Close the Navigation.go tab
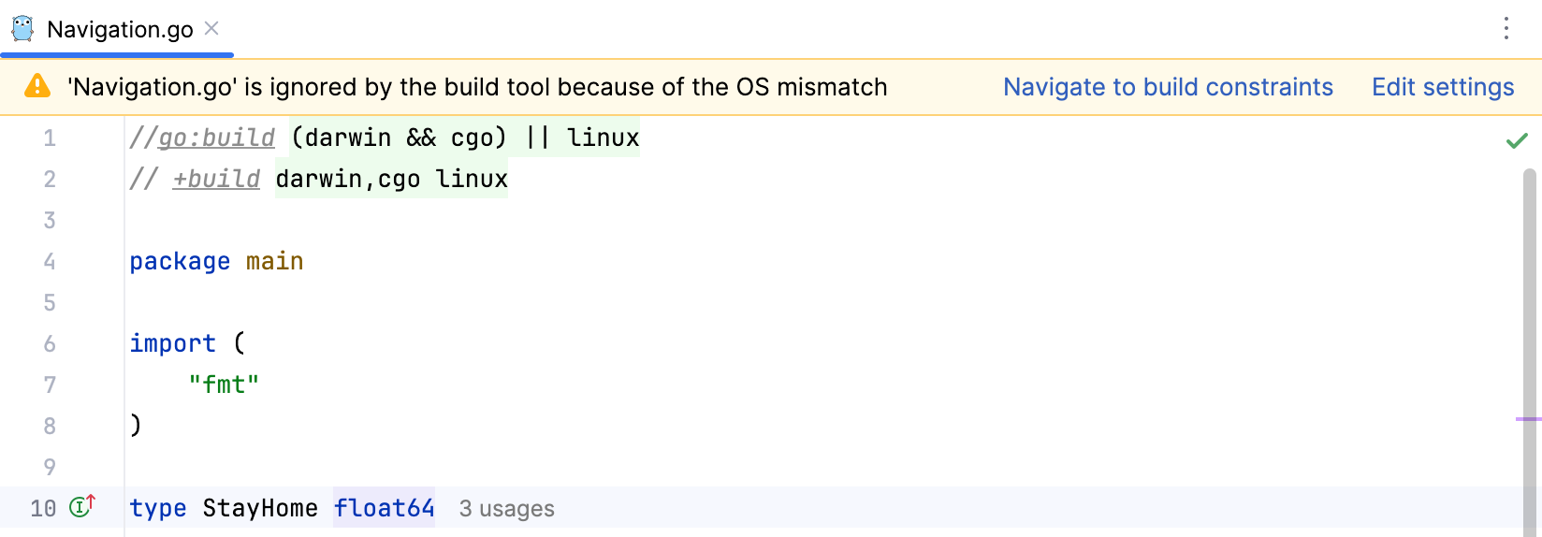 coord(212,29)
